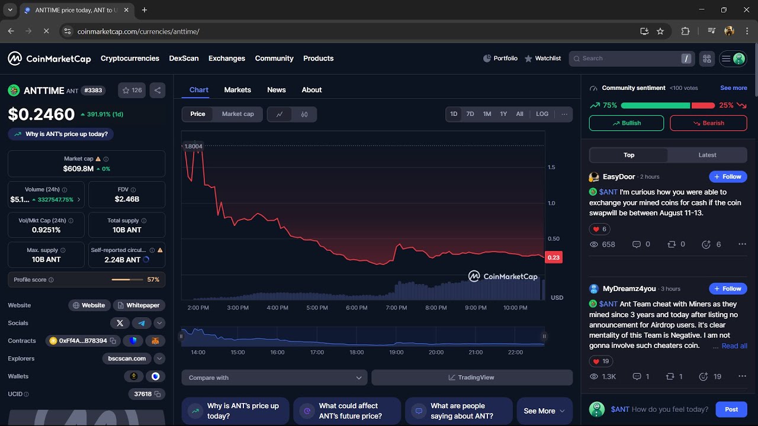The height and width of the screenshot is (426, 758).
Task: Open the About tab
Action: (x=311, y=90)
